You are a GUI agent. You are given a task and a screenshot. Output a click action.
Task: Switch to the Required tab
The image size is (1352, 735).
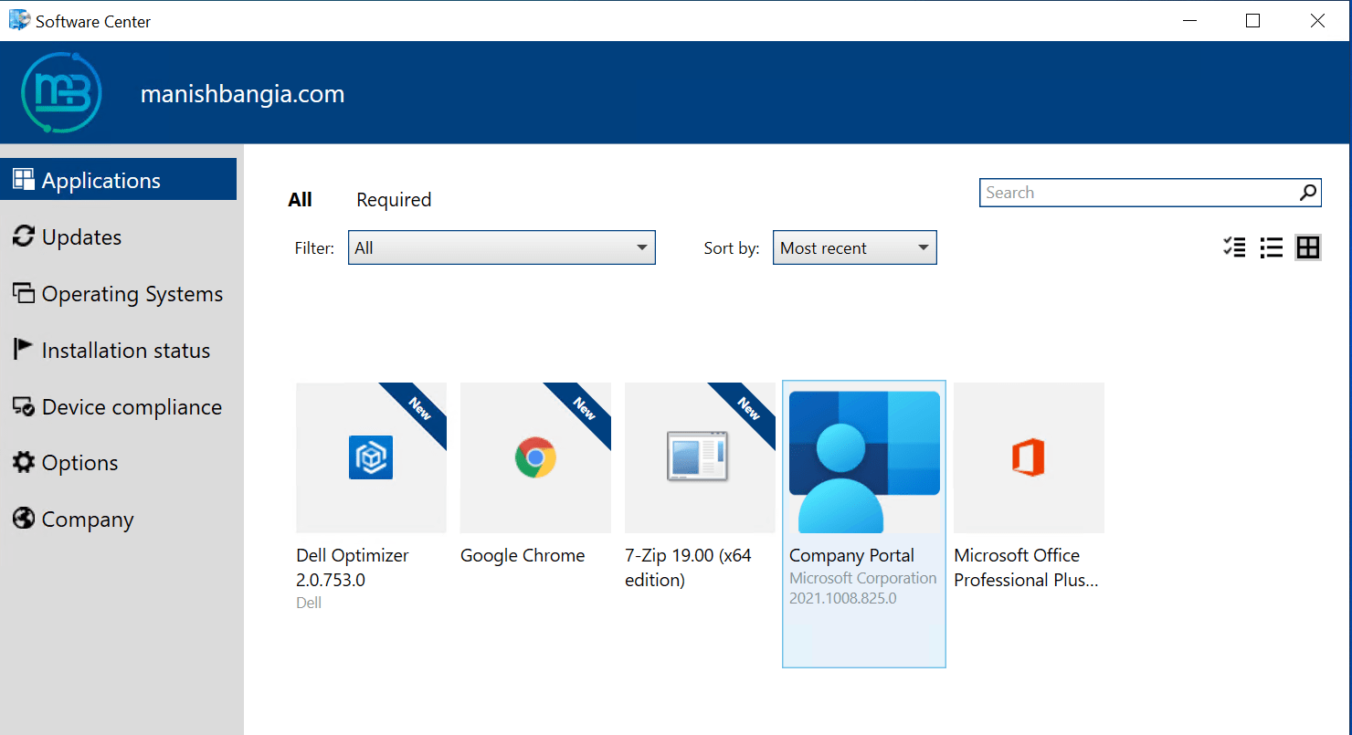pos(394,199)
